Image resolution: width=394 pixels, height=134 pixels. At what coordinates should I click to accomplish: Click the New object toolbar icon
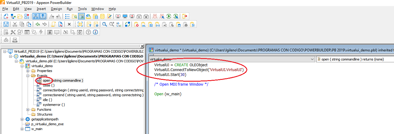click(6, 16)
